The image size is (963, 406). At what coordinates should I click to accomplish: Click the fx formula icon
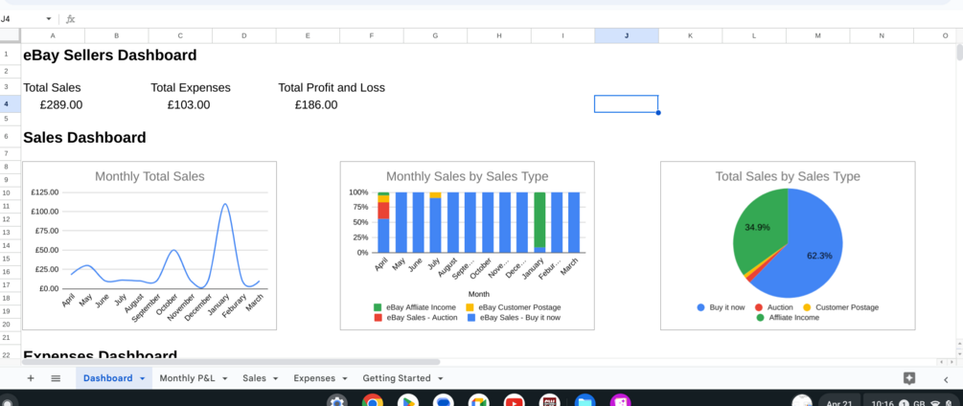71,19
